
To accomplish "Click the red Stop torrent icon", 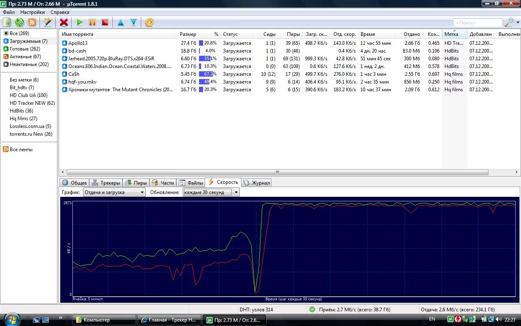I will 105,22.
